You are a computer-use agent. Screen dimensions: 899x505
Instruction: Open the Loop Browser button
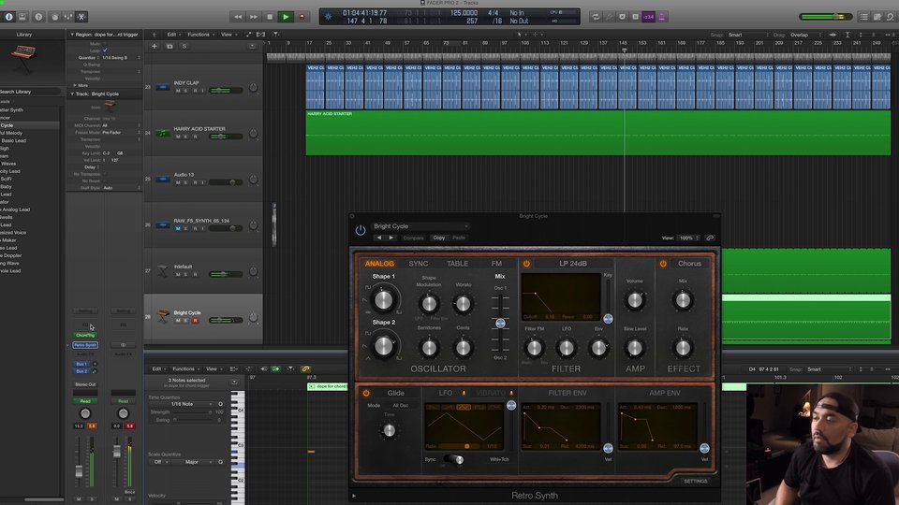click(x=890, y=17)
